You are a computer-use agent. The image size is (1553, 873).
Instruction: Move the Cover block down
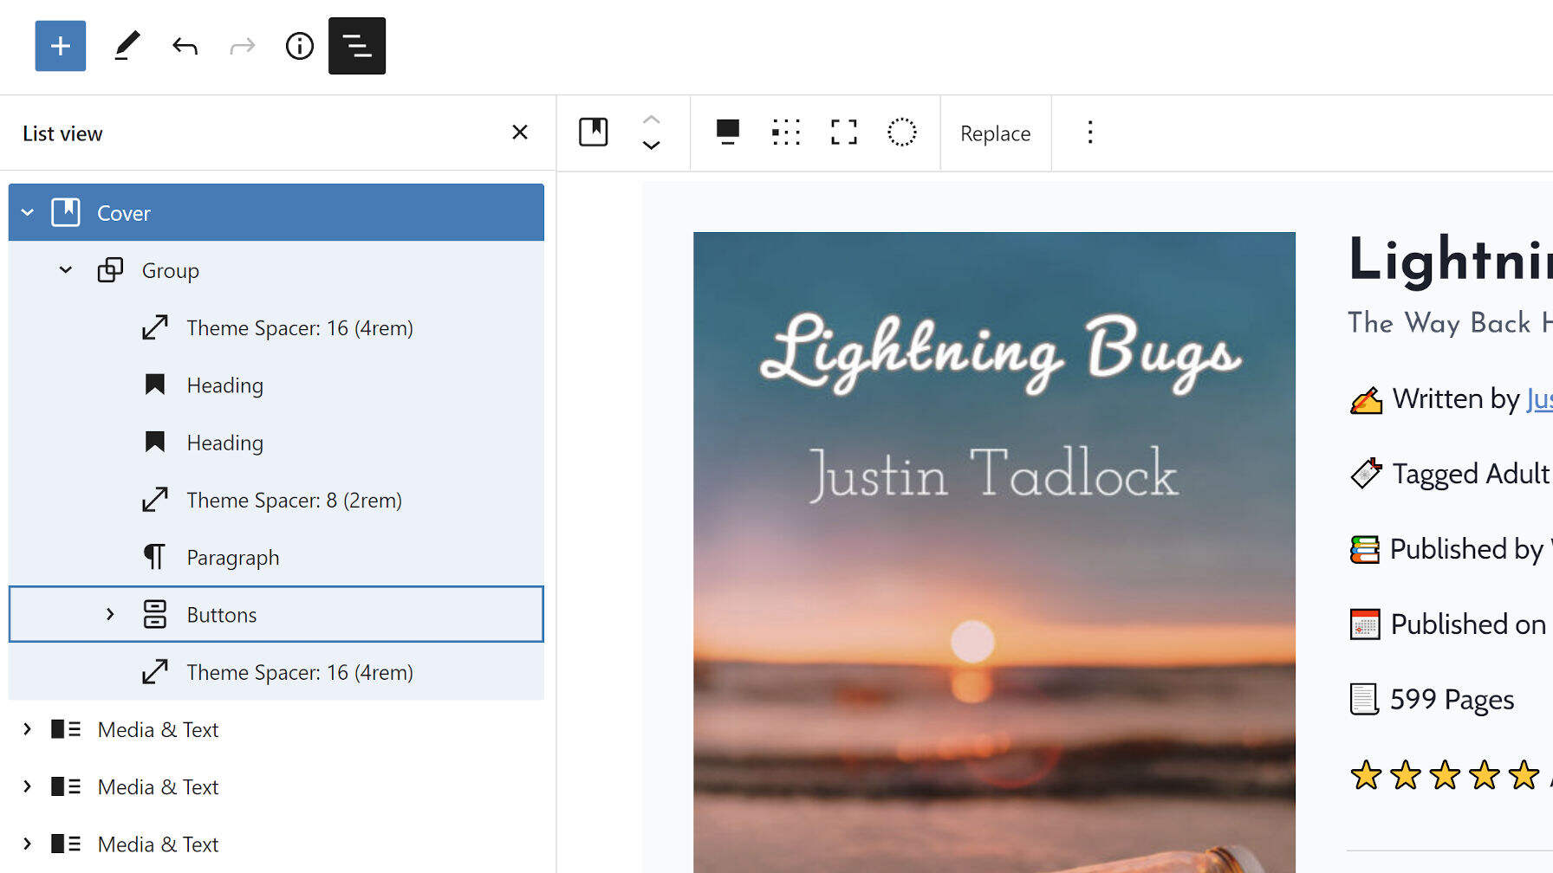pos(651,145)
